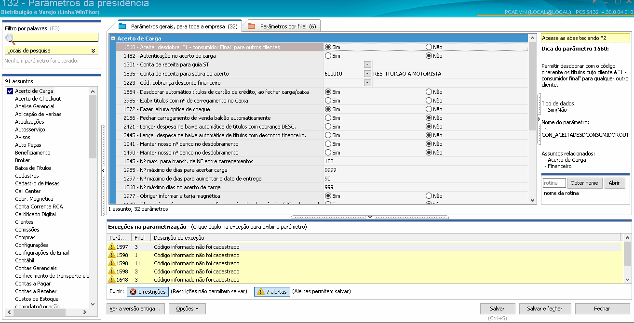Select Custos de Estoque subject
The height and width of the screenshot is (323, 634).
click(x=38, y=299)
